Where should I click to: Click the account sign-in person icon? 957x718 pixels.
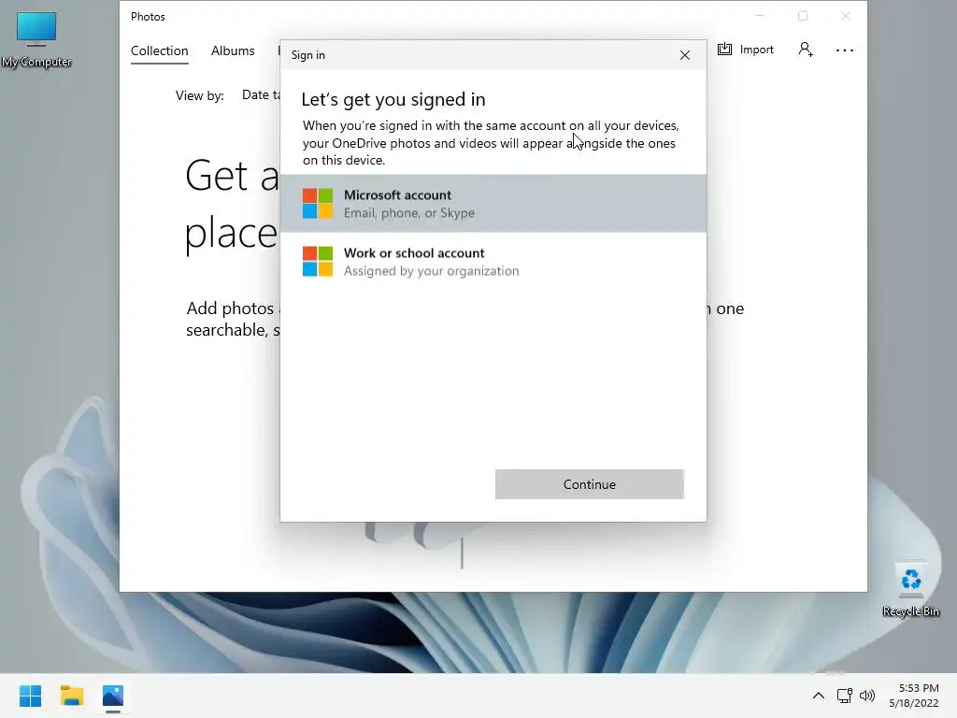click(806, 50)
